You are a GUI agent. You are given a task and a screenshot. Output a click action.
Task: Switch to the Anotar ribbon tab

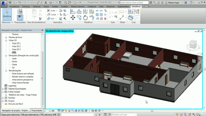[55, 6]
